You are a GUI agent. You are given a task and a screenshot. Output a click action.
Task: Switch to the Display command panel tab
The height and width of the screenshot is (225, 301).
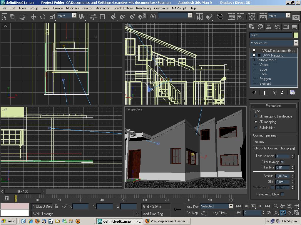coord(285,27)
